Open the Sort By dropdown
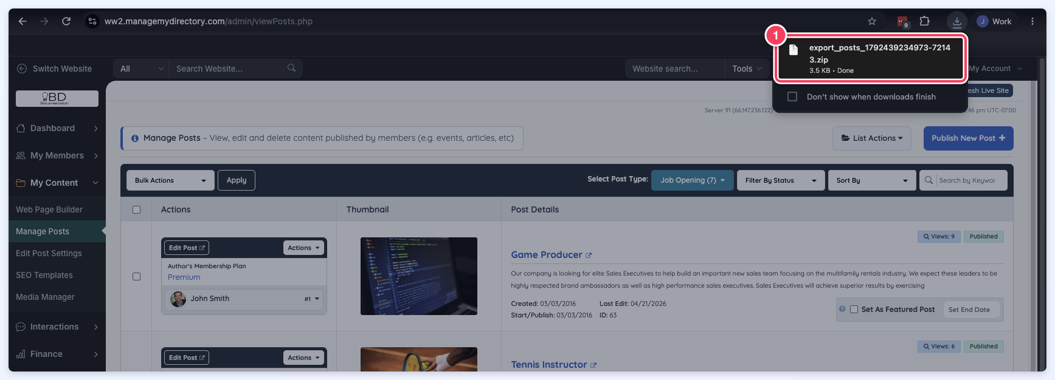 [872, 180]
